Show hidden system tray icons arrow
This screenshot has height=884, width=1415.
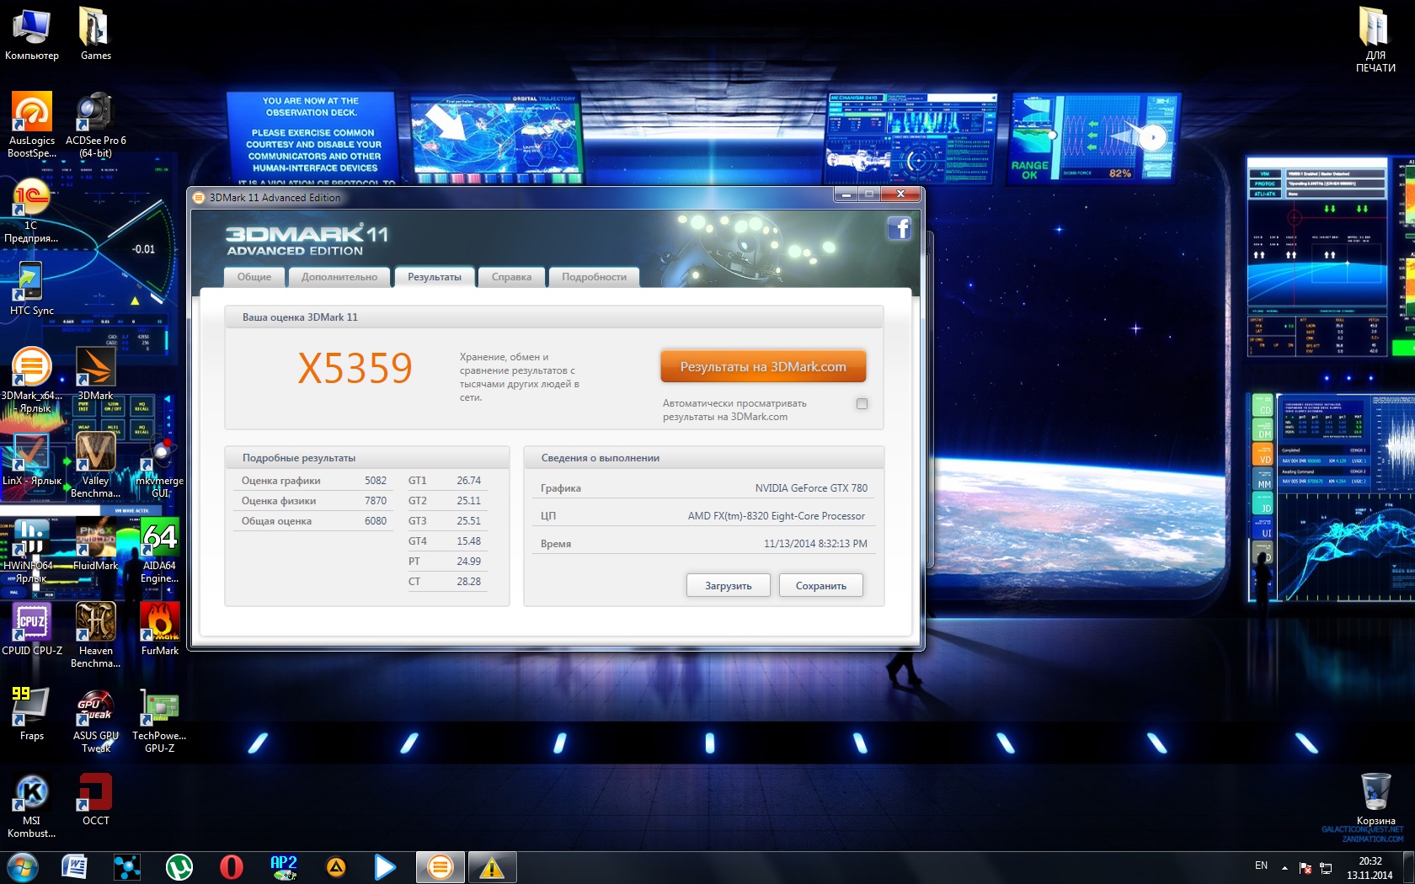pos(1284,867)
